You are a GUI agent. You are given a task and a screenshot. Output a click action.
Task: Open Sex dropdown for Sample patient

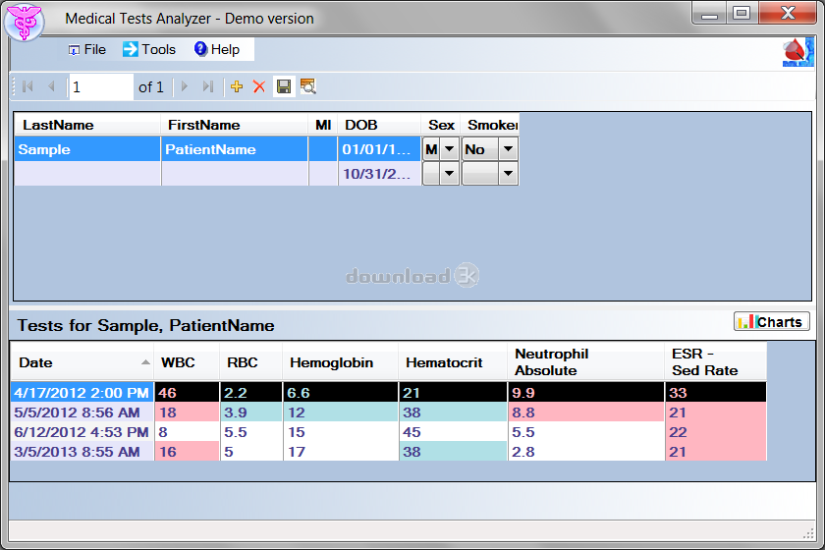coord(449,149)
